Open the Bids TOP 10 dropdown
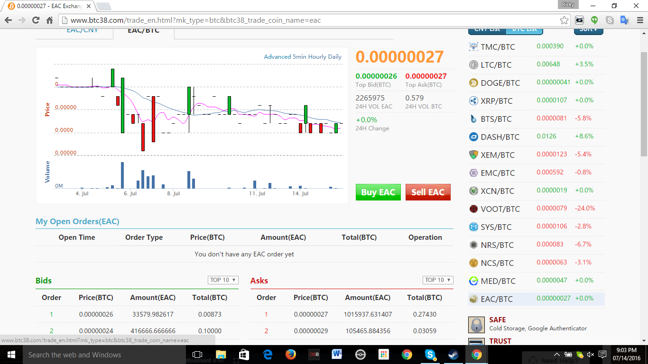The width and height of the screenshot is (648, 364). pyautogui.click(x=223, y=280)
